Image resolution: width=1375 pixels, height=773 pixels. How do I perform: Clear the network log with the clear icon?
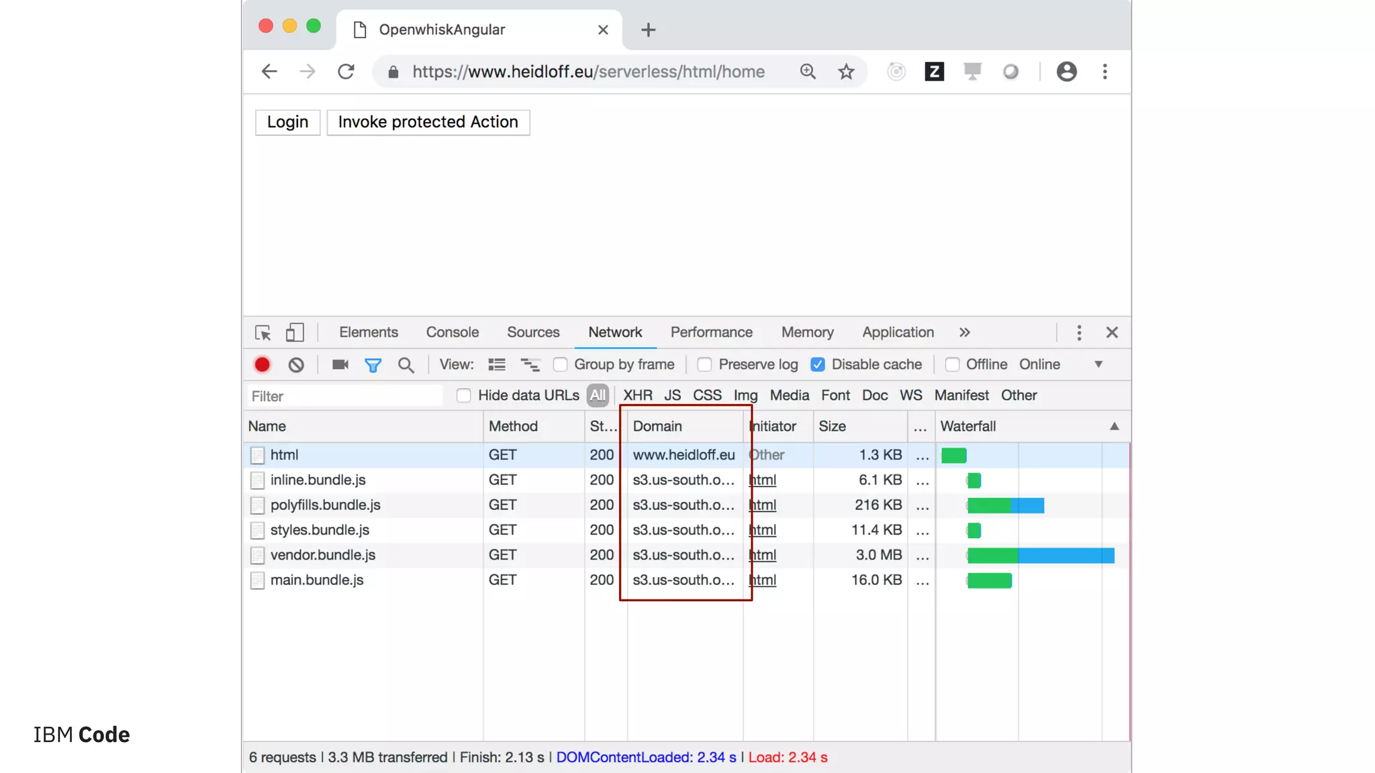tap(296, 364)
